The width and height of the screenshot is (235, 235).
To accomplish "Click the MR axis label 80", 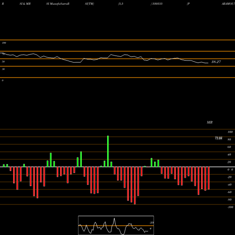I will [x=229, y=140].
